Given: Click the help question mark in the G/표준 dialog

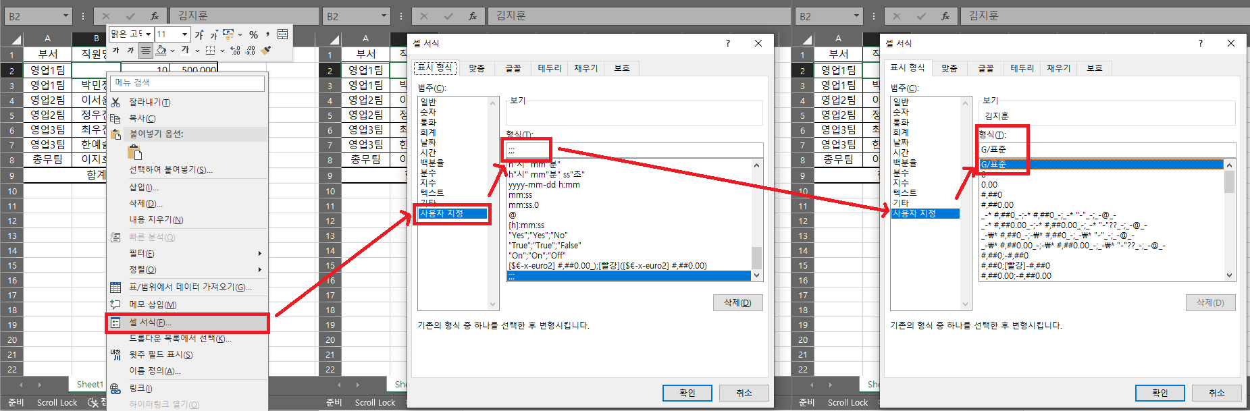Looking at the screenshot, I should coord(1200,43).
